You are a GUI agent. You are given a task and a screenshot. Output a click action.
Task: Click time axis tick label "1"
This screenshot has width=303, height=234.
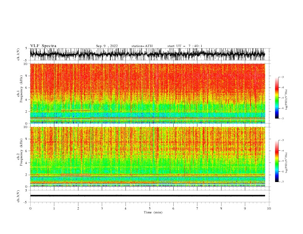54,208
